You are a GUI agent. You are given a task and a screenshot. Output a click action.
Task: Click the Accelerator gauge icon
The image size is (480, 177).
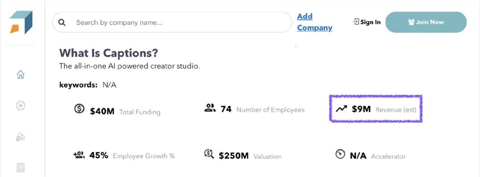coord(340,154)
